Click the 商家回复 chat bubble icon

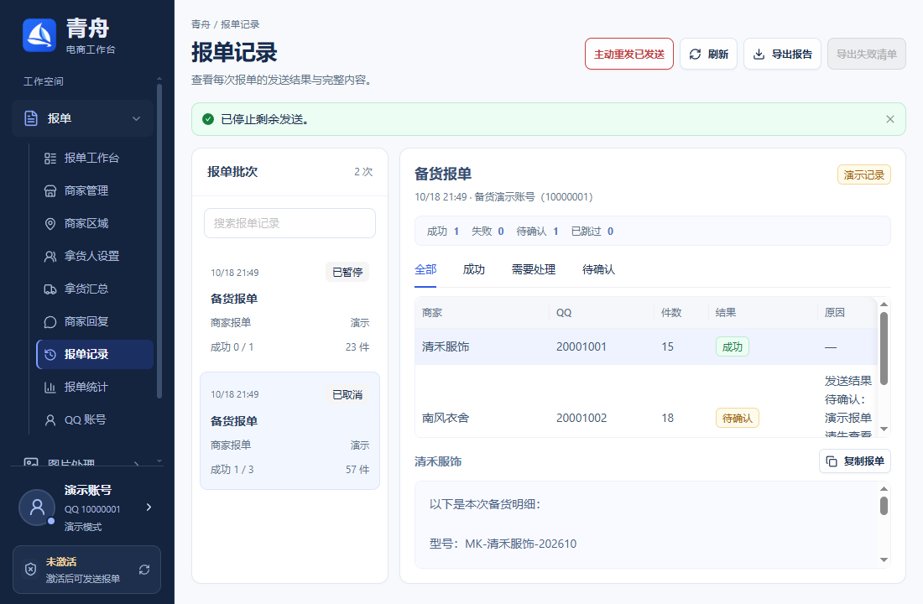point(50,322)
